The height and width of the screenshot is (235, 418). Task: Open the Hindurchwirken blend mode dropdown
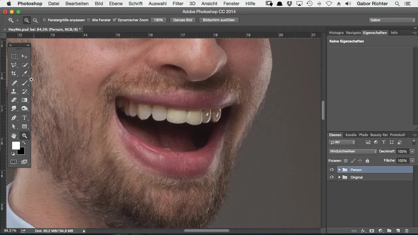(x=353, y=151)
